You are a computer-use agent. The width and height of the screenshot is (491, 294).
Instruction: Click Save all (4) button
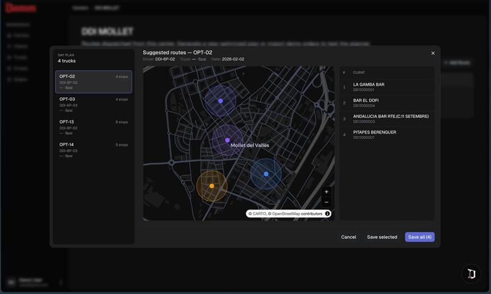(x=420, y=237)
